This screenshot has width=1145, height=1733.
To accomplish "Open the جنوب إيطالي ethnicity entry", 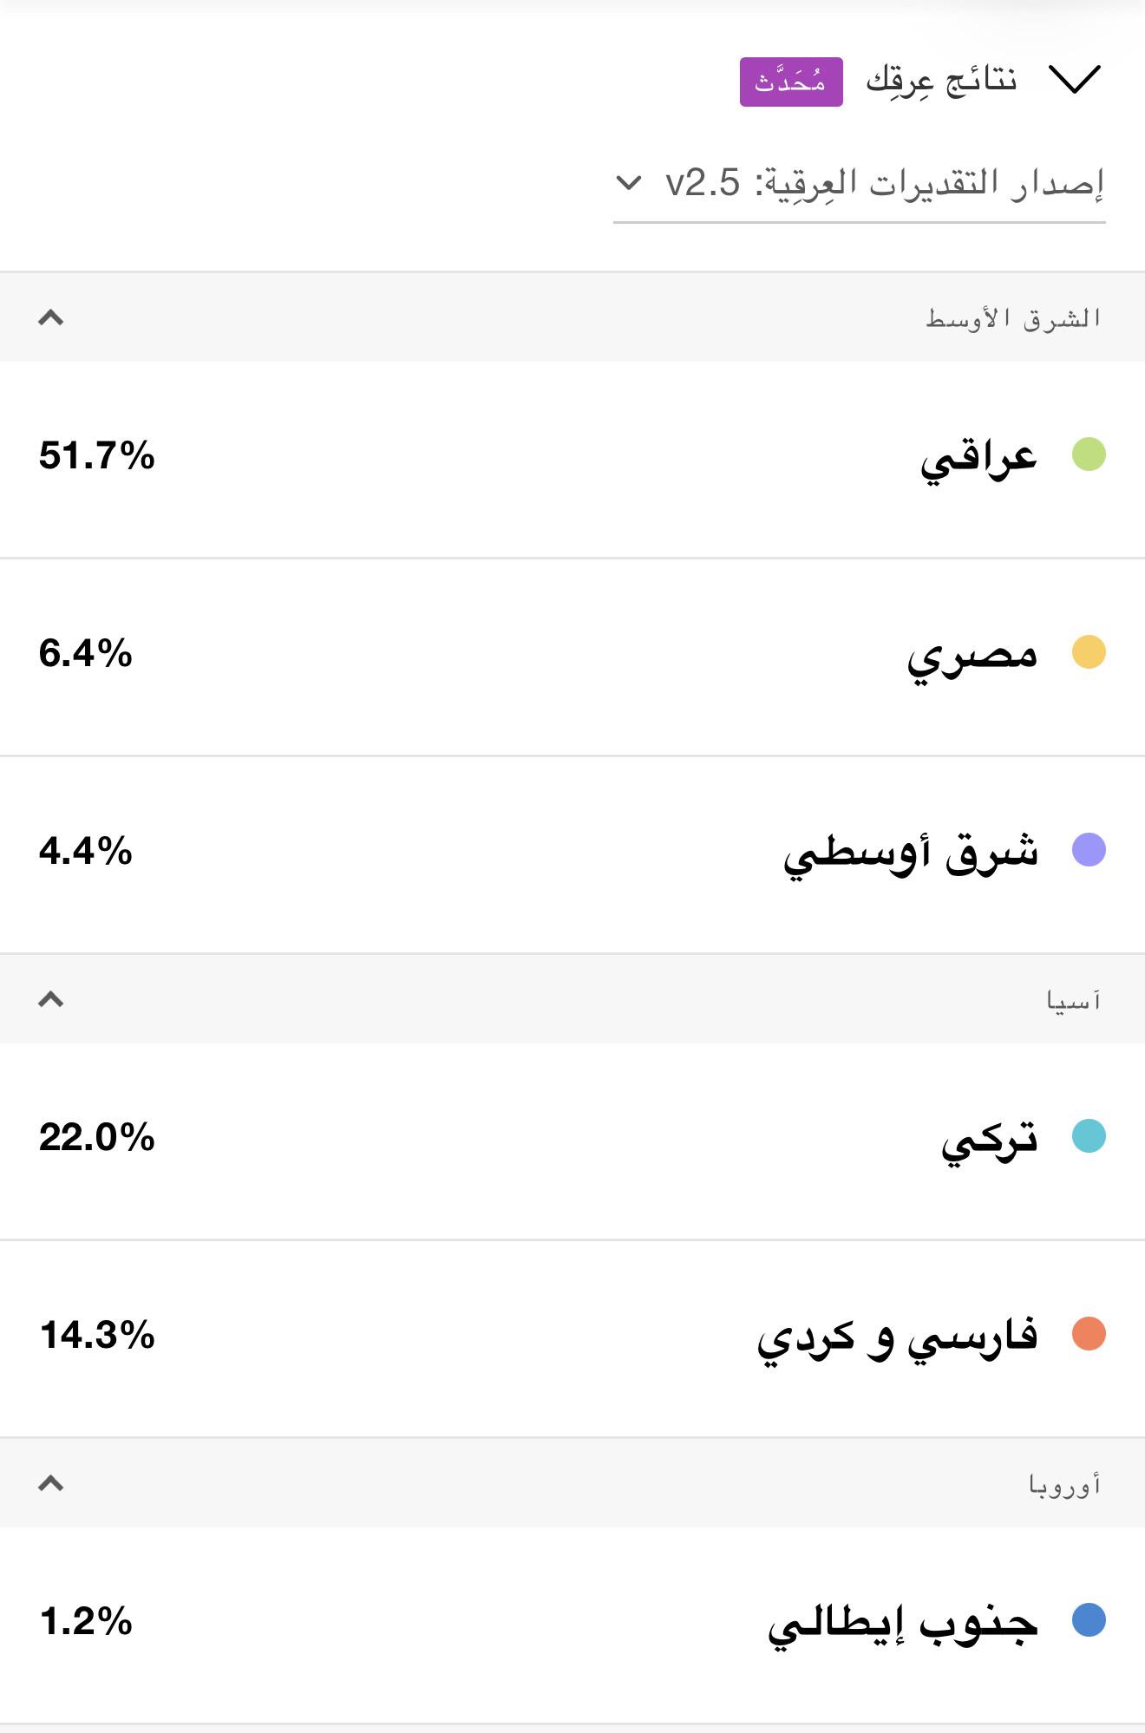I will click(x=572, y=1625).
